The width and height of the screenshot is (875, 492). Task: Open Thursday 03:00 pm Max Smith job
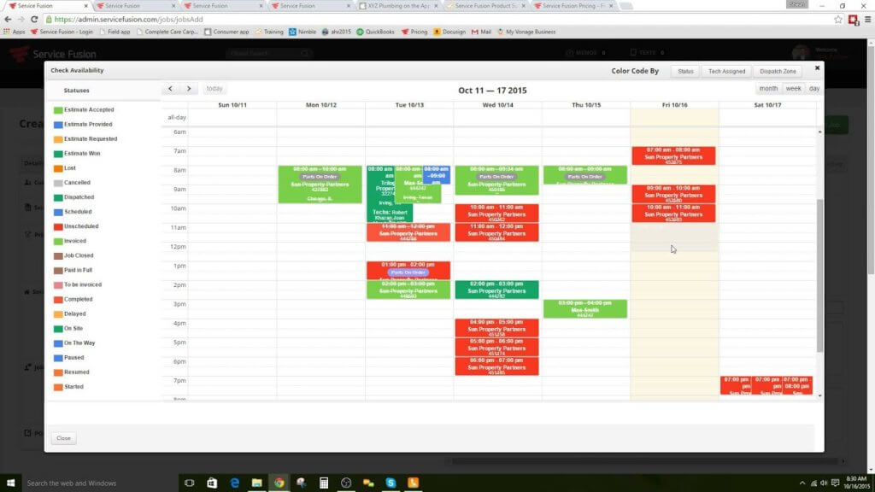584,308
